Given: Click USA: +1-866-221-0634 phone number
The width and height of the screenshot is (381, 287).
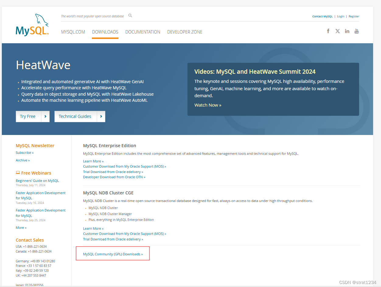Looking at the screenshot, I should click(x=31, y=246).
